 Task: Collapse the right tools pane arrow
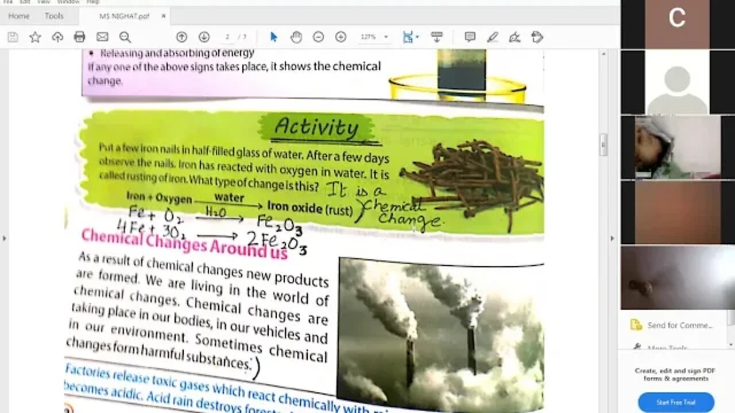pyautogui.click(x=612, y=238)
